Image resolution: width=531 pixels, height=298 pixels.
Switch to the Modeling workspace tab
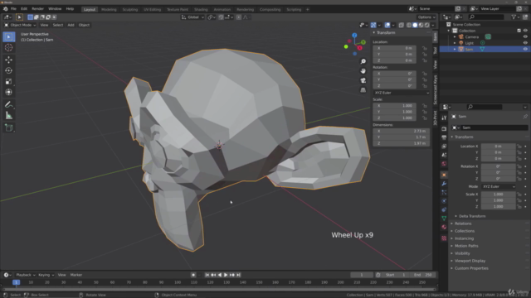coord(109,9)
